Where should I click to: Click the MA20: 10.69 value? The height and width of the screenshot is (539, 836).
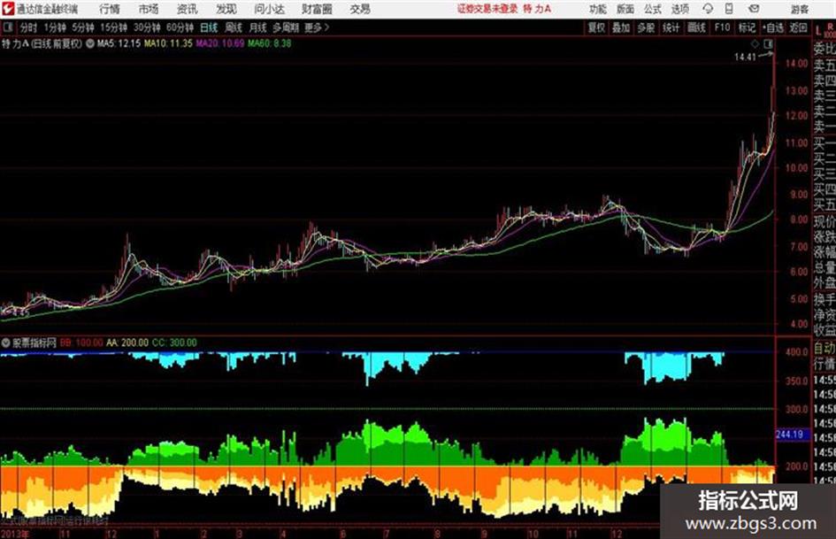[220, 43]
